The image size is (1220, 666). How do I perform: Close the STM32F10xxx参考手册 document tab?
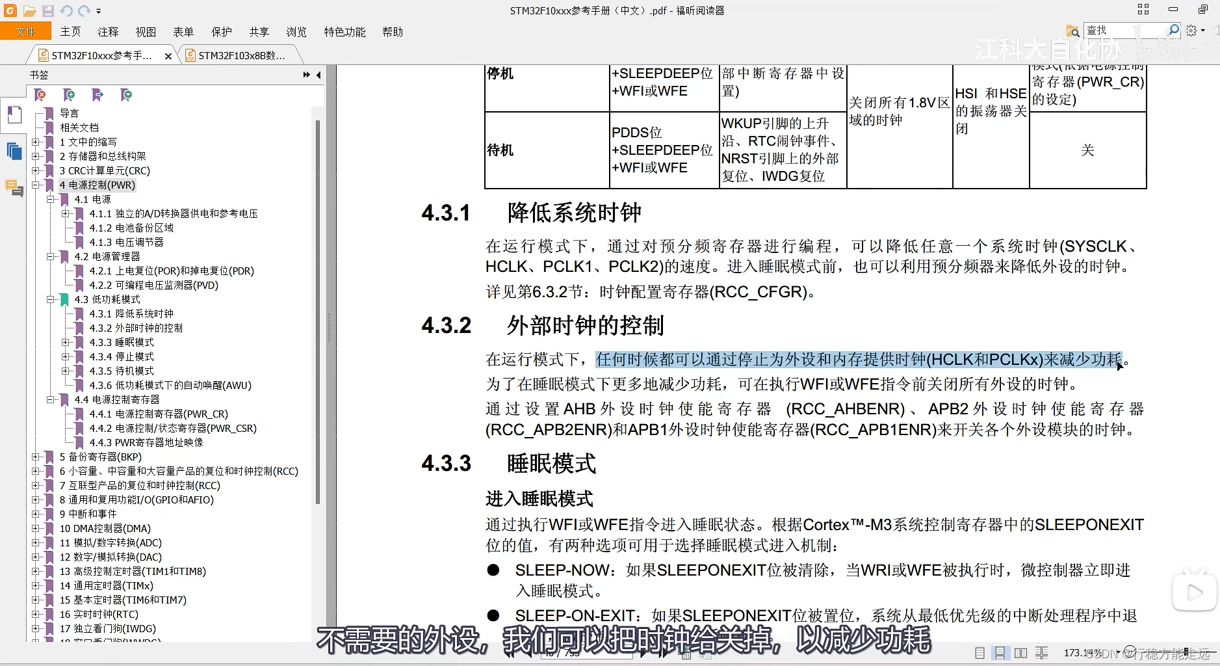pos(168,57)
